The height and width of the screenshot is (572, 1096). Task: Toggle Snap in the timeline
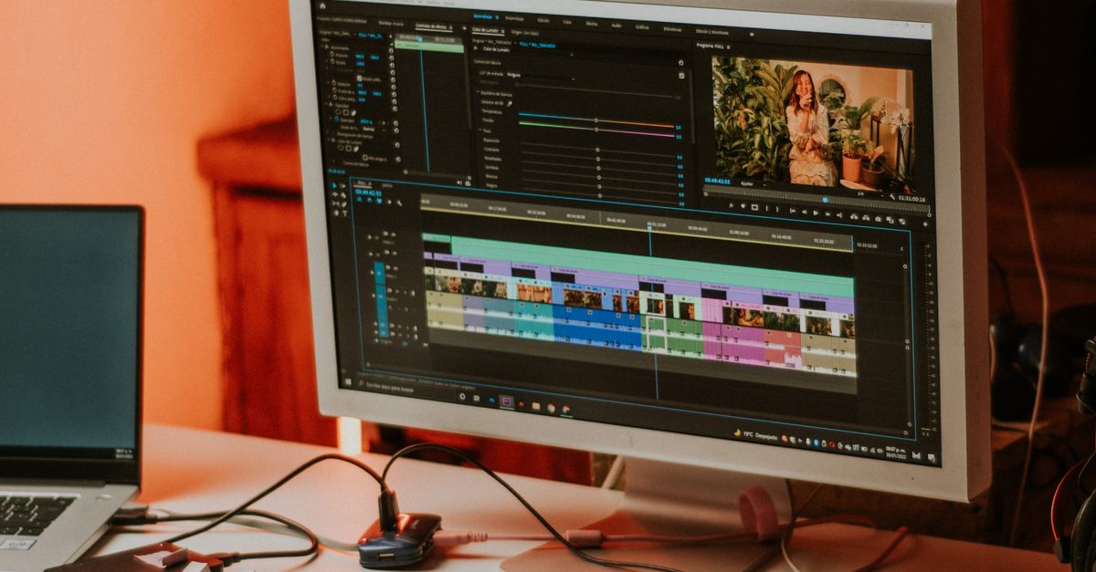pos(367,201)
